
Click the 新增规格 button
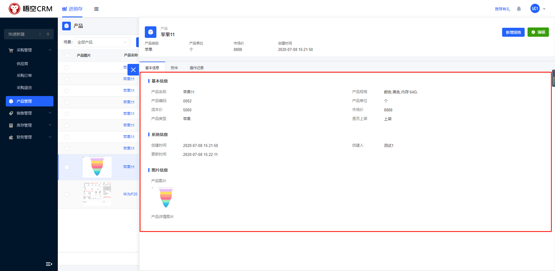(x=513, y=32)
